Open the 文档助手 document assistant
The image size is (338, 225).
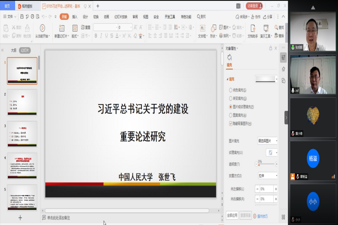click(x=253, y=28)
